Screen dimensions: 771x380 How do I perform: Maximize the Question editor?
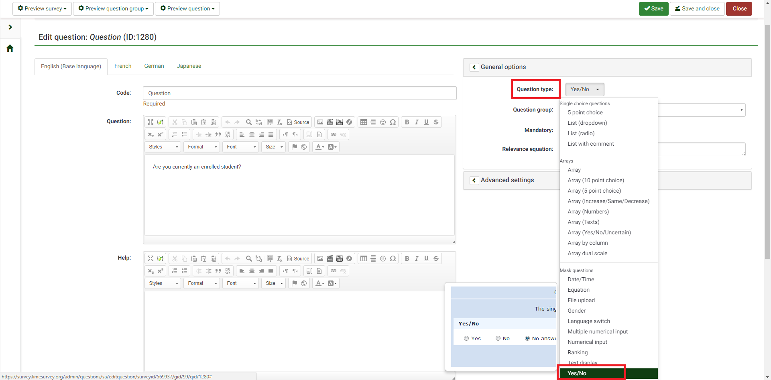pyautogui.click(x=151, y=122)
